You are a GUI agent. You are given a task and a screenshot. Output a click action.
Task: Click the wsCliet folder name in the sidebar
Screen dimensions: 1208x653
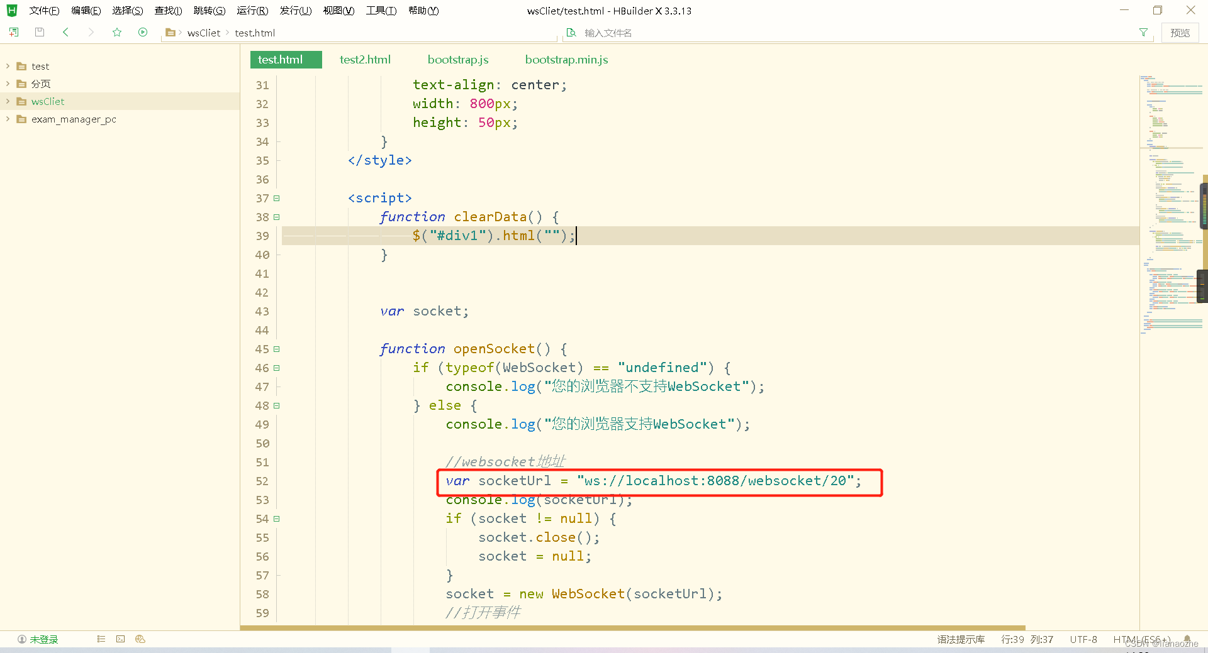tap(48, 101)
